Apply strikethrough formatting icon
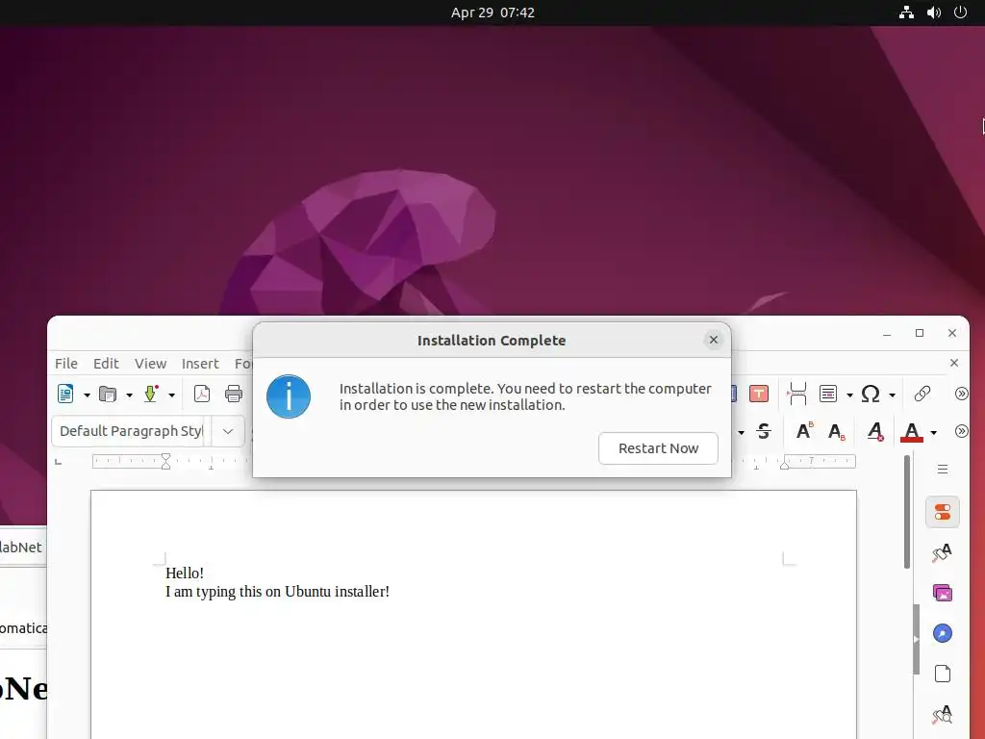 click(764, 431)
